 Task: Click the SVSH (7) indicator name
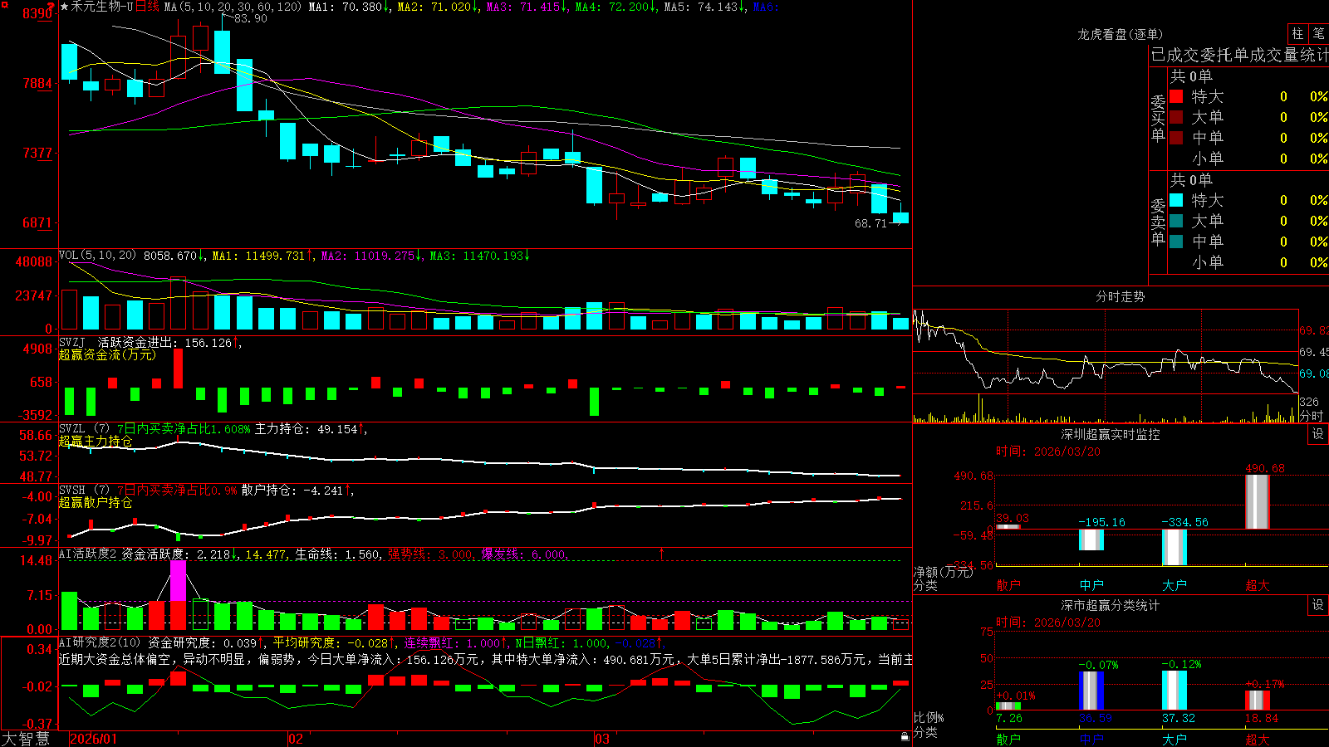pyautogui.click(x=84, y=491)
